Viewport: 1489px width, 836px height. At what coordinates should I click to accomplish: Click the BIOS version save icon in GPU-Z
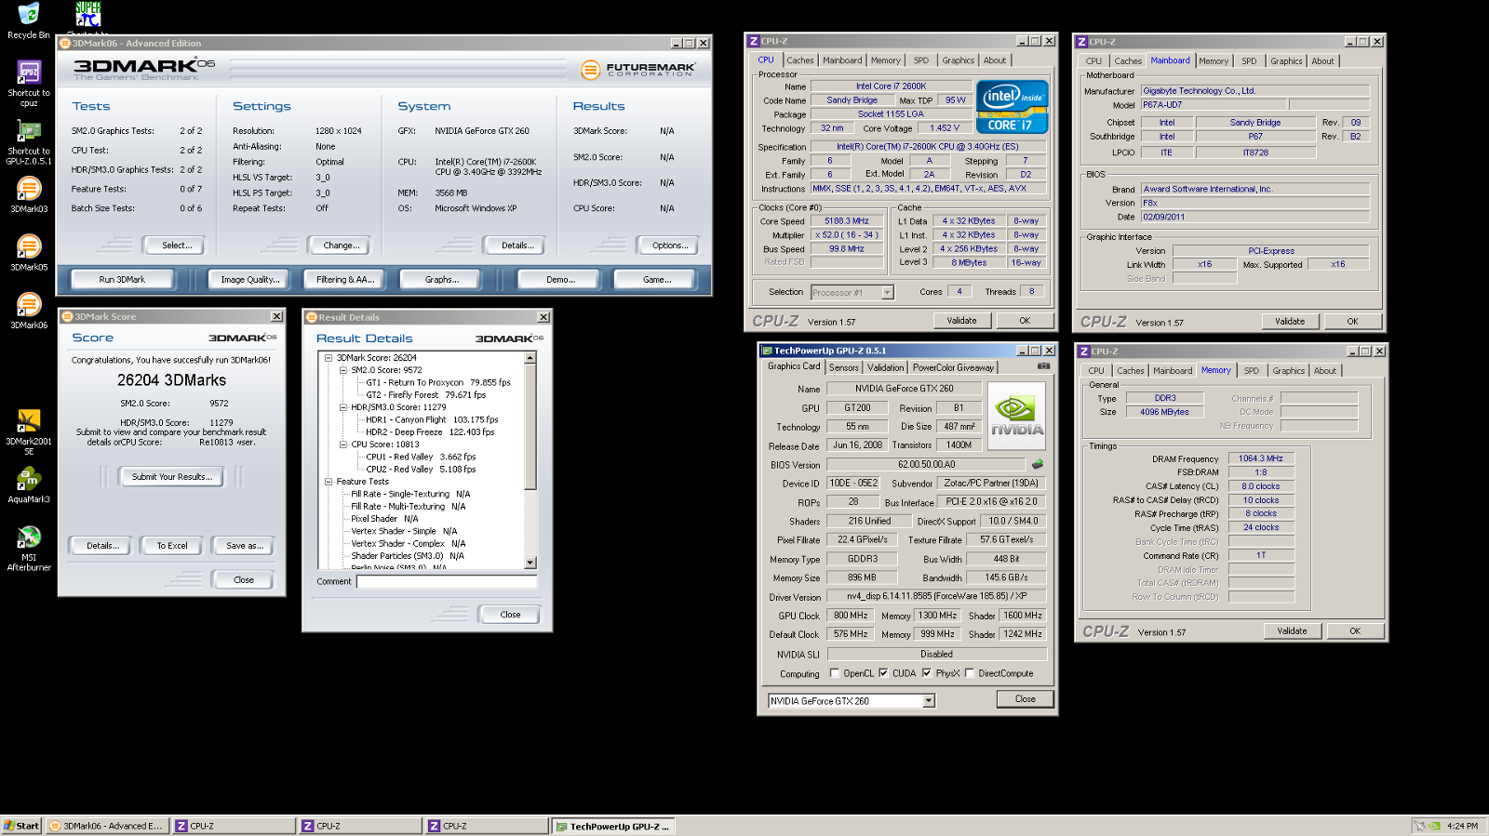(x=1037, y=464)
